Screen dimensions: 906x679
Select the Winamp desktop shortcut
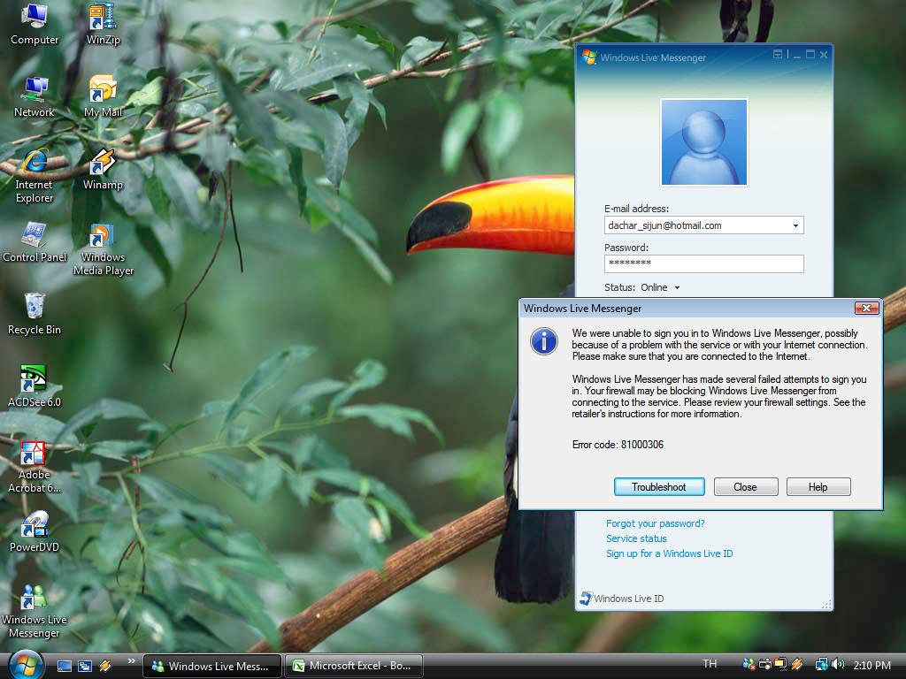[103, 170]
